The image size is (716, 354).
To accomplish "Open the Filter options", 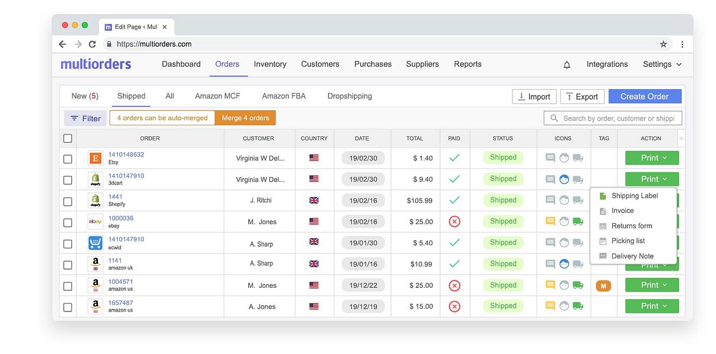I will (86, 118).
